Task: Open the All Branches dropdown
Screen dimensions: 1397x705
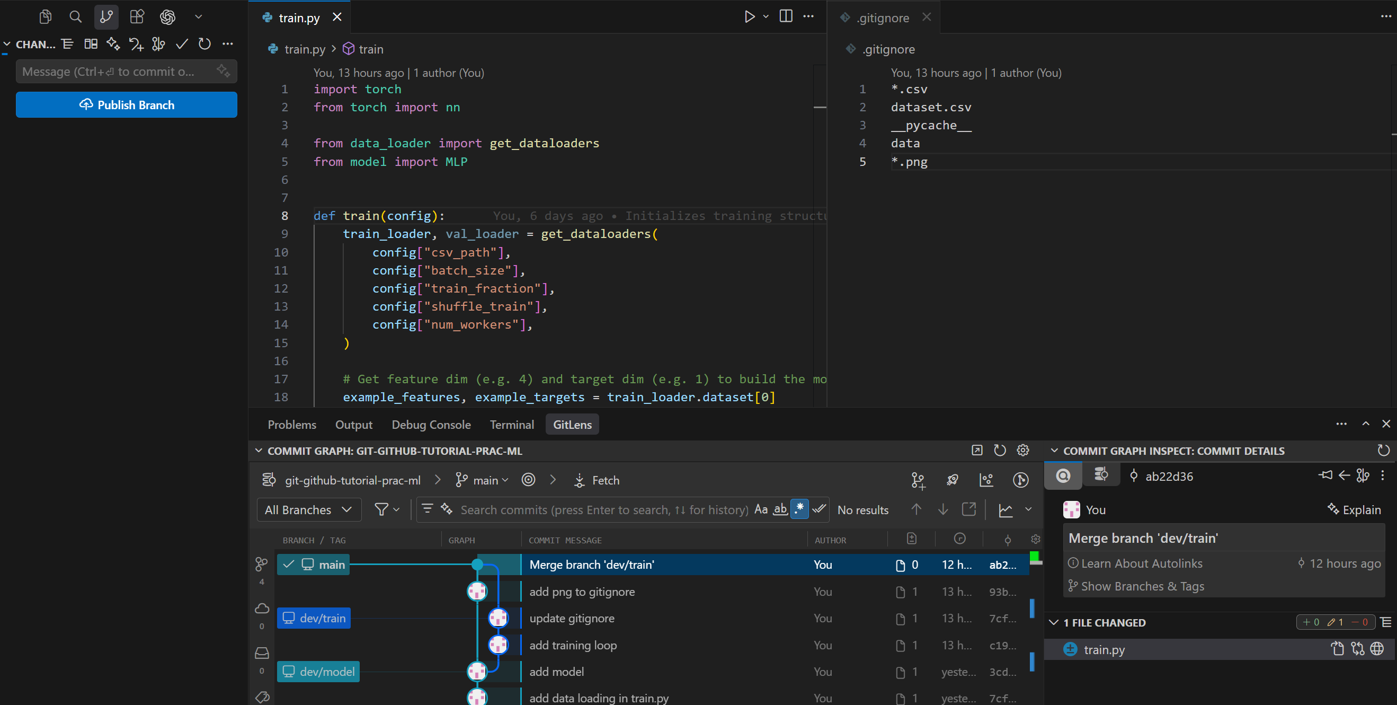Action: coord(308,509)
